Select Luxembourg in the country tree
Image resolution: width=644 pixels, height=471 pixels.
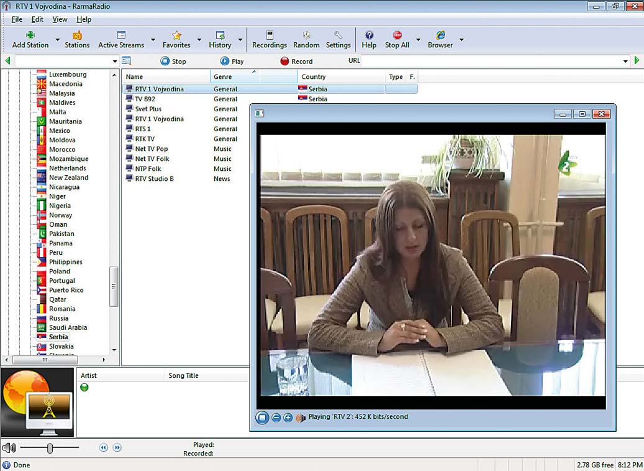tap(68, 75)
